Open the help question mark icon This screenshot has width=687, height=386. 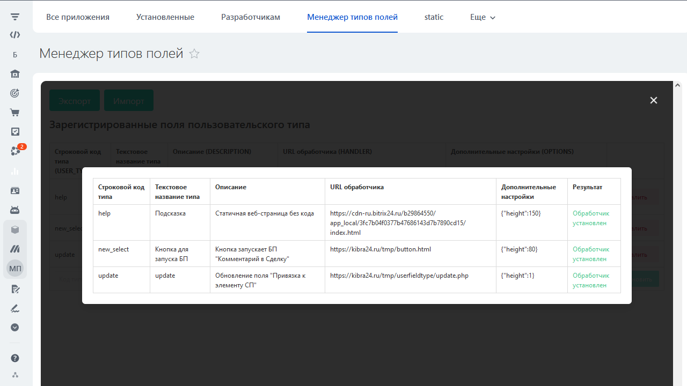[x=15, y=358]
